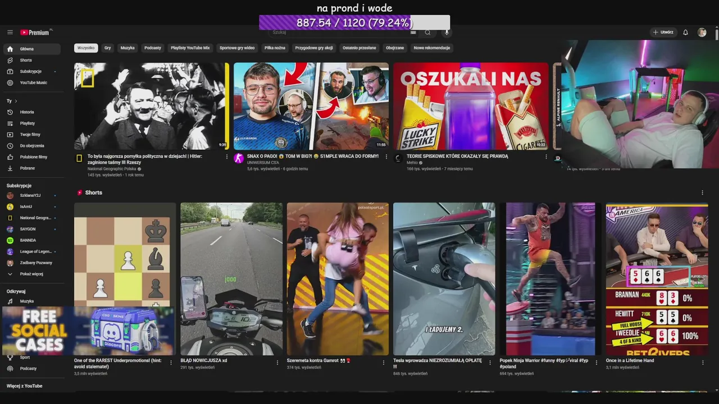Select the Obejrzane chip
The image size is (719, 404).
(x=395, y=48)
